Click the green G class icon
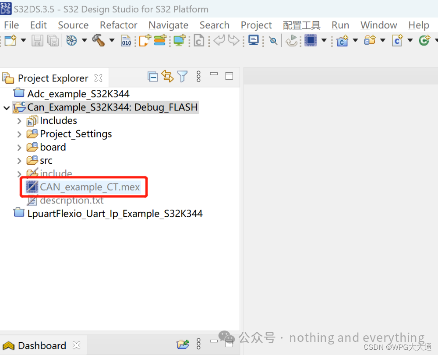The width and height of the screenshot is (438, 355). point(424,40)
